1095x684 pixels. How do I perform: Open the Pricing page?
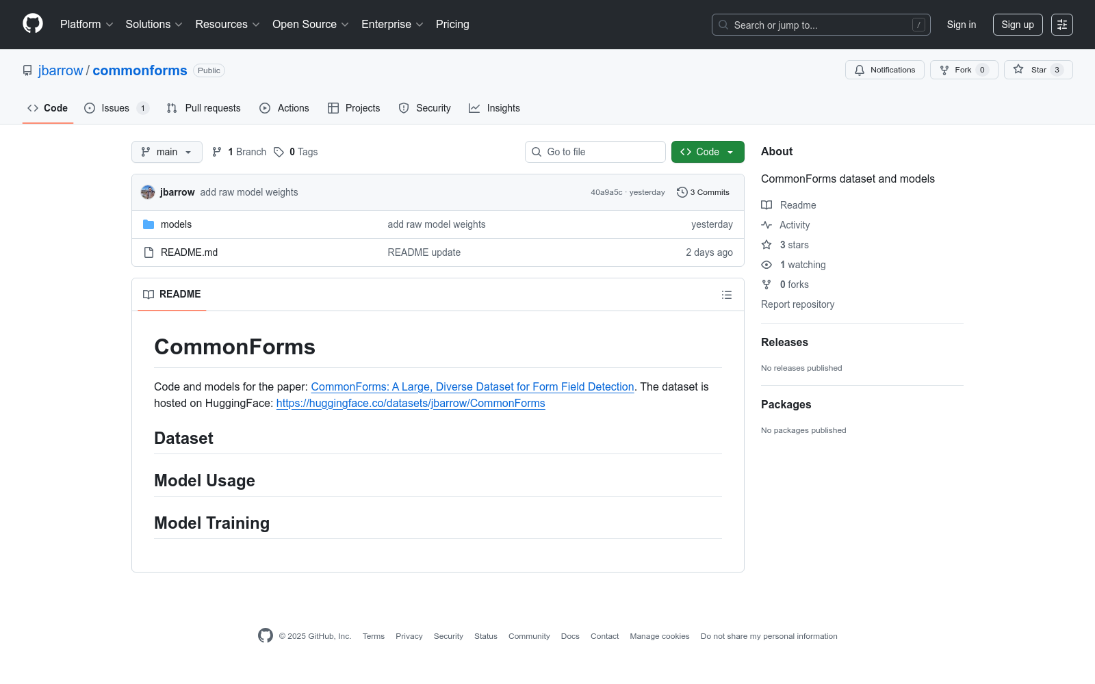click(x=452, y=25)
